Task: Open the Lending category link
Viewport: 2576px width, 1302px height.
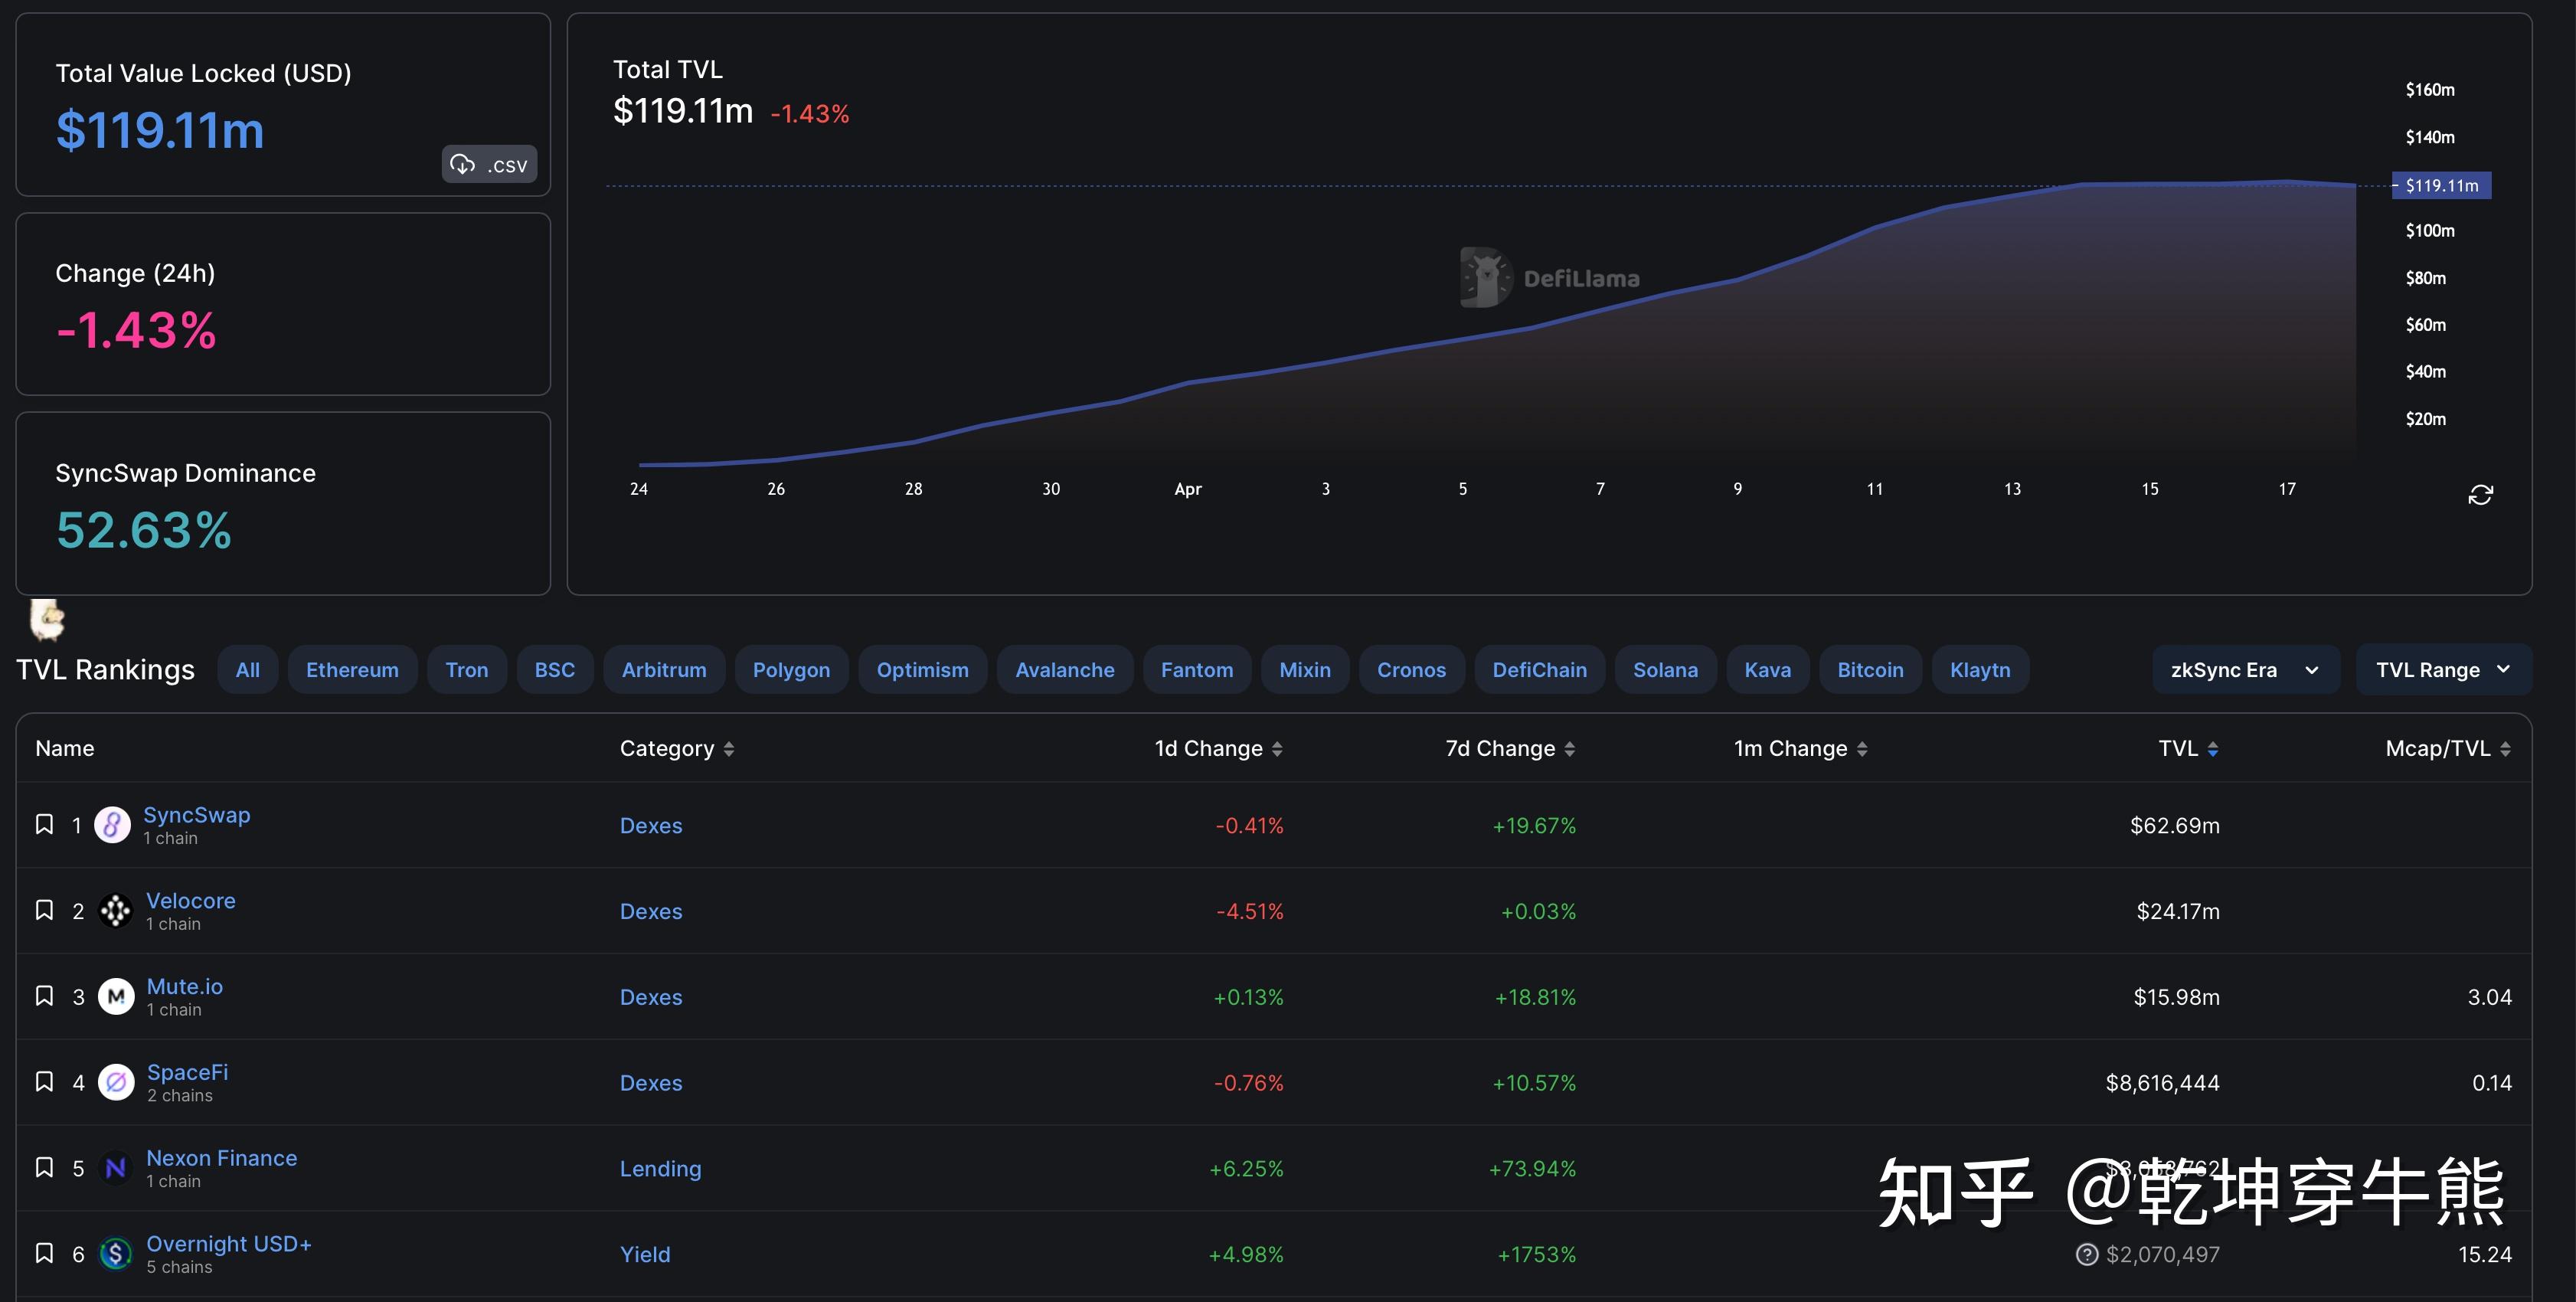Action: tap(660, 1169)
